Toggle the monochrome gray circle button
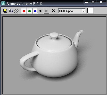 pyautogui.click(x=46, y=11)
